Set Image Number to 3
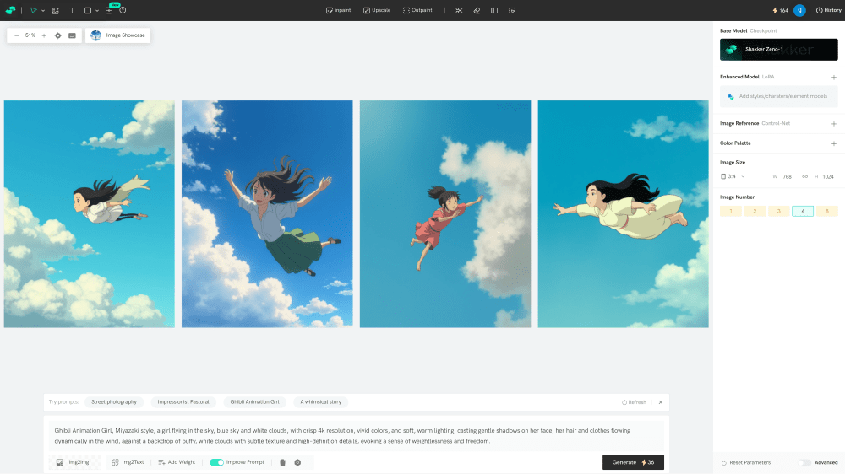Screen dimensions: 845x474 (x=779, y=212)
